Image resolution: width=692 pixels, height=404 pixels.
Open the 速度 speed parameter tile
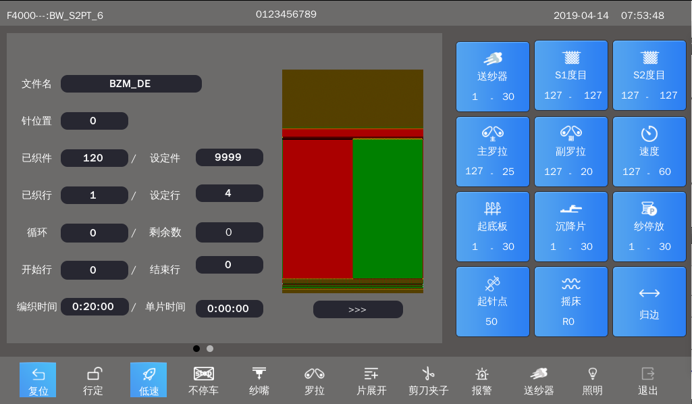649,151
